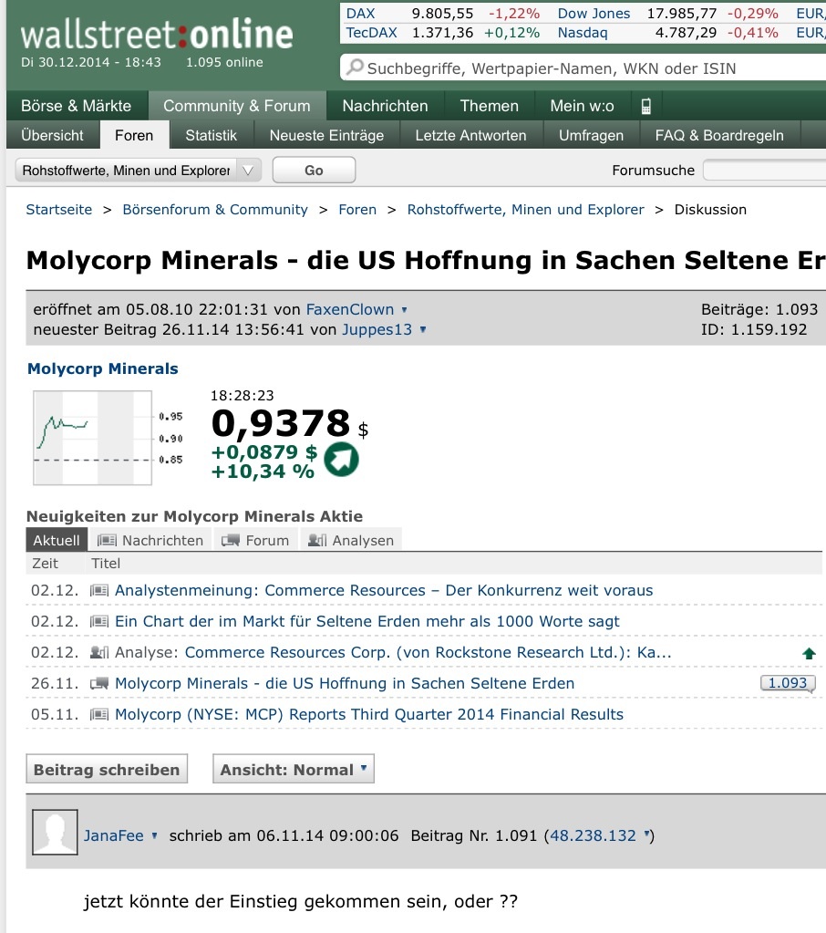The image size is (826, 933).
Task: Click the speech-bubble icon beside the Molycorp thread
Action: (99, 683)
